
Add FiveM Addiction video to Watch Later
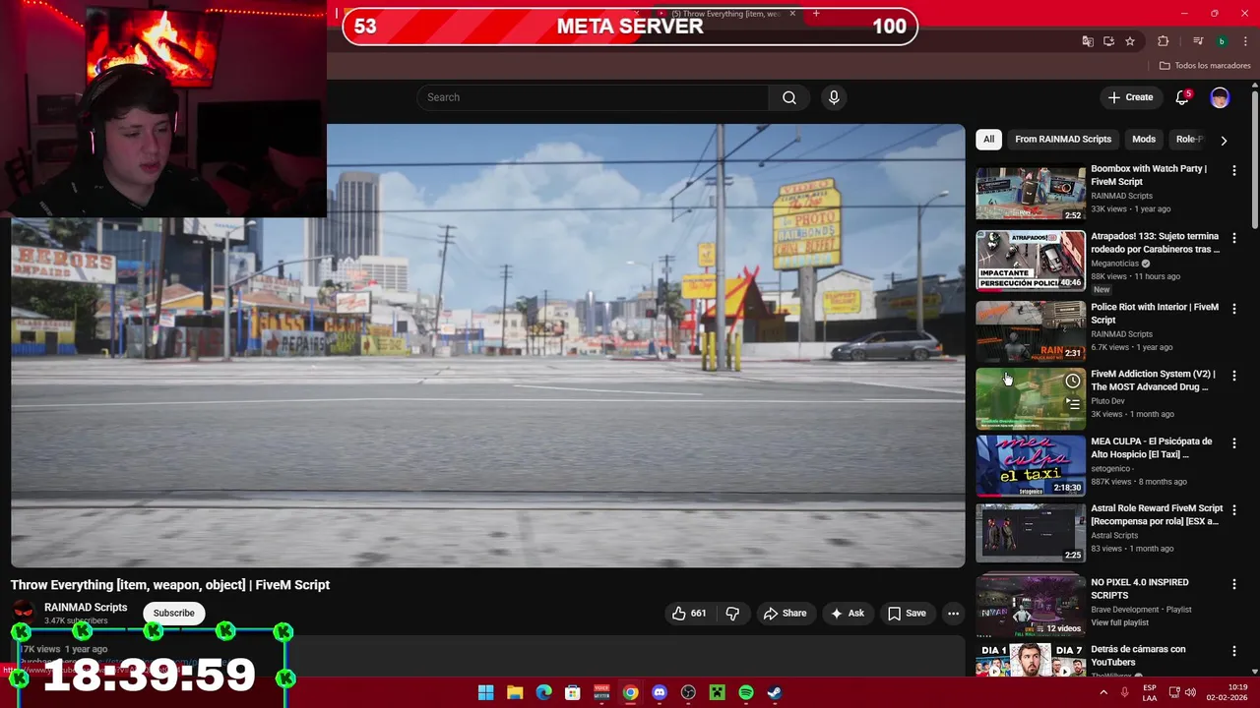[1073, 382]
